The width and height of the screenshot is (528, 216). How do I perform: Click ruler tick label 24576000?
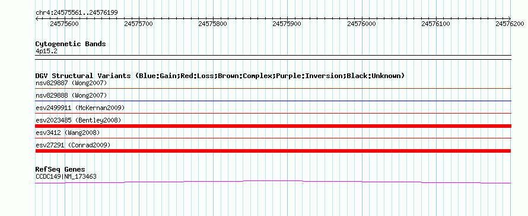361,24
